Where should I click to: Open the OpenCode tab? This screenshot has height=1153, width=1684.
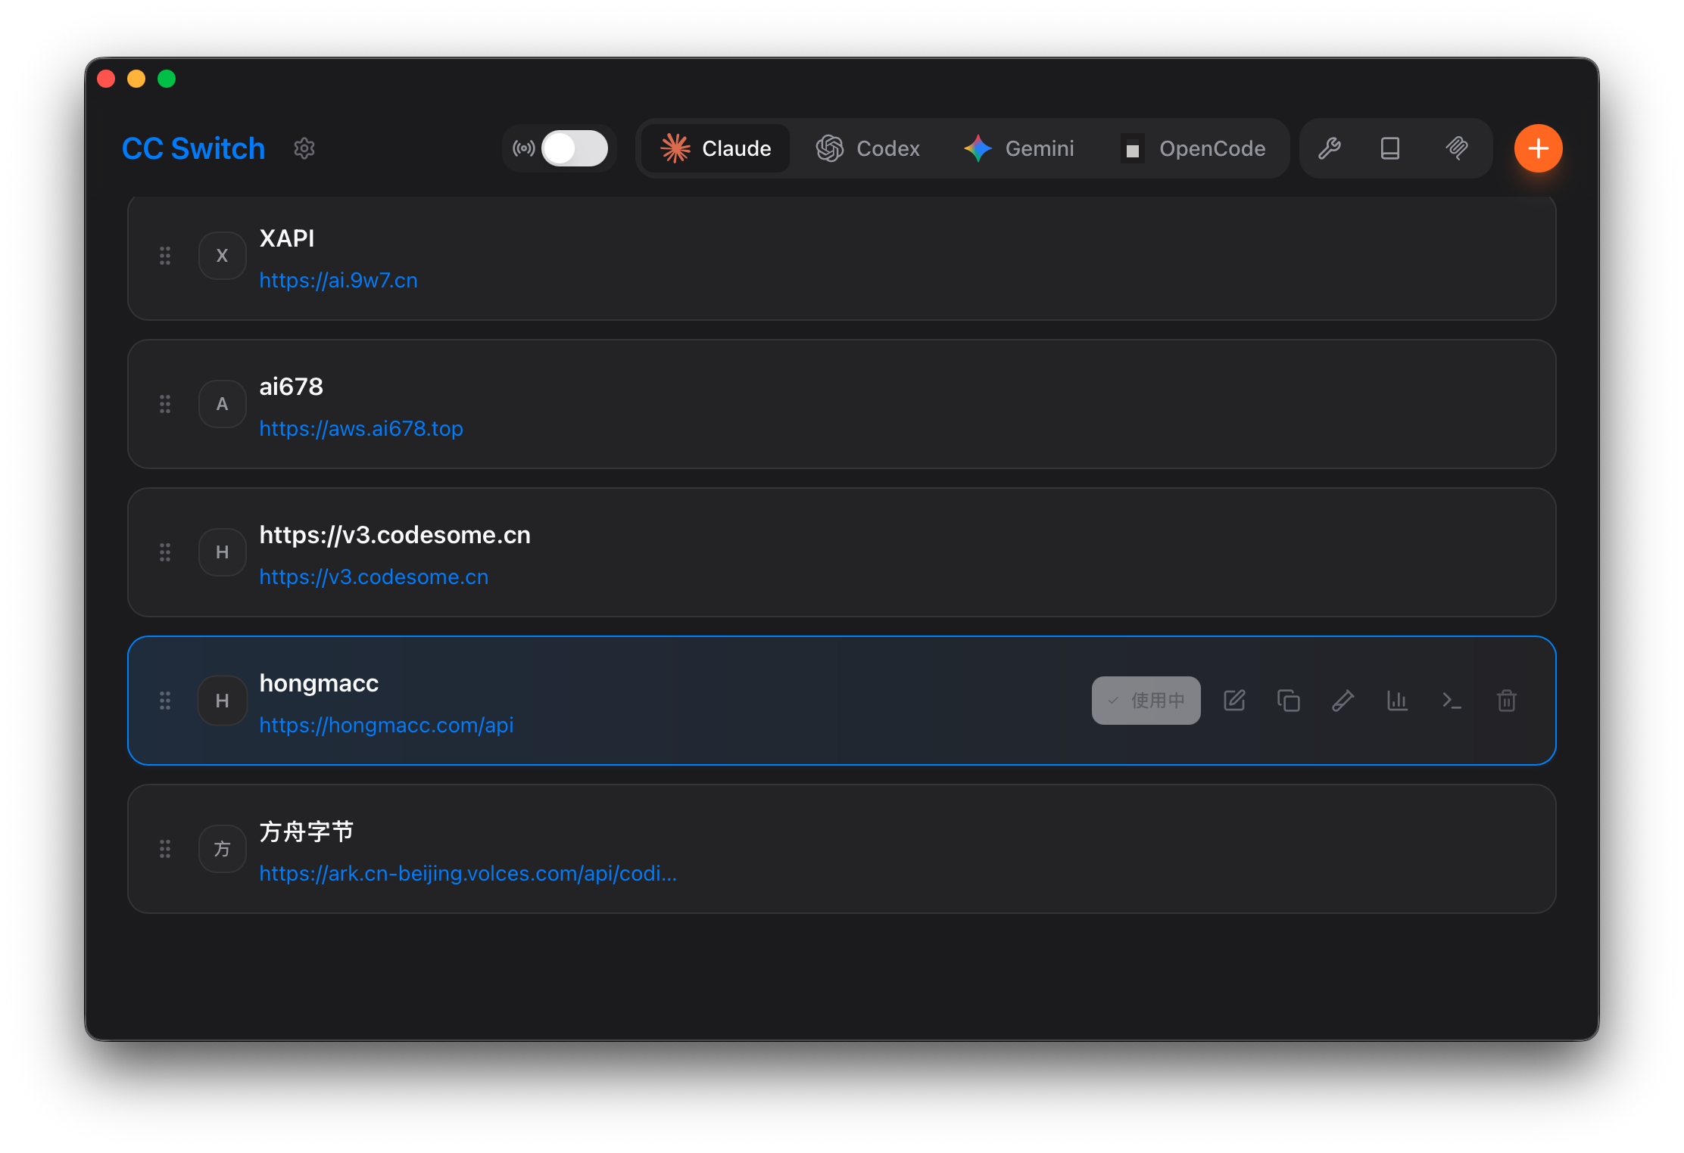[1193, 148]
